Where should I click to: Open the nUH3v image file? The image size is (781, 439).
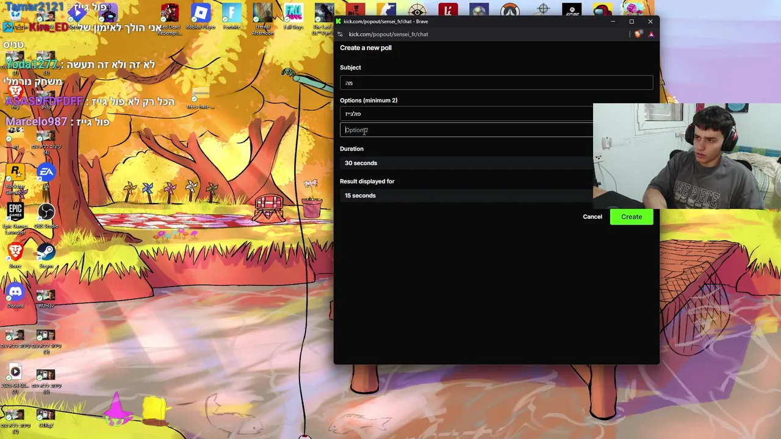pos(46,296)
